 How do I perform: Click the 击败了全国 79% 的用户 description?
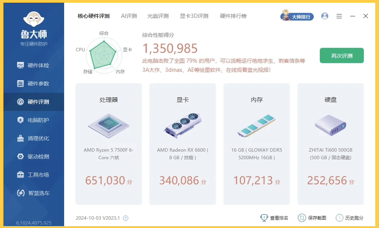[x=223, y=65]
